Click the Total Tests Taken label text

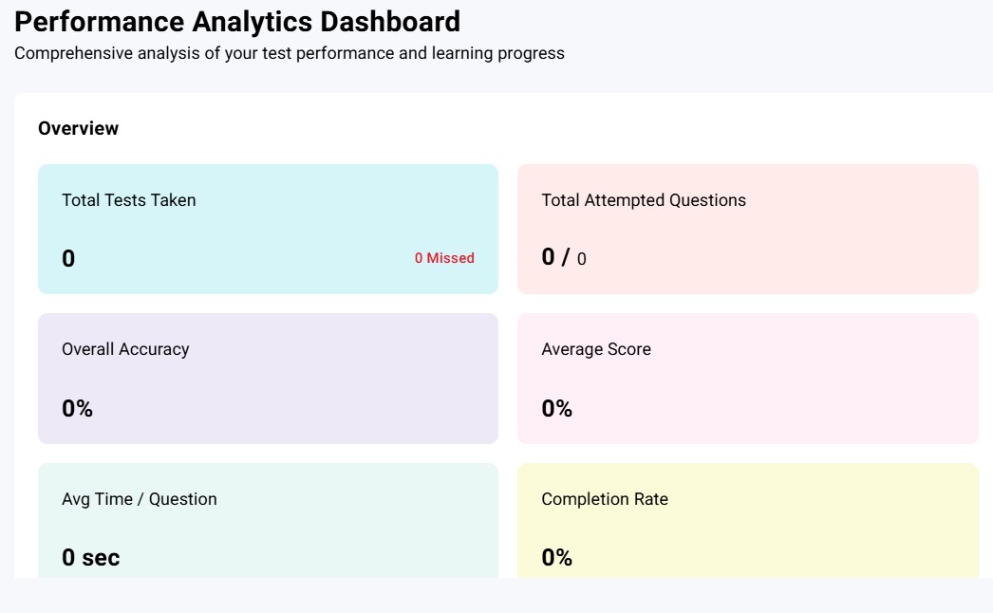128,199
